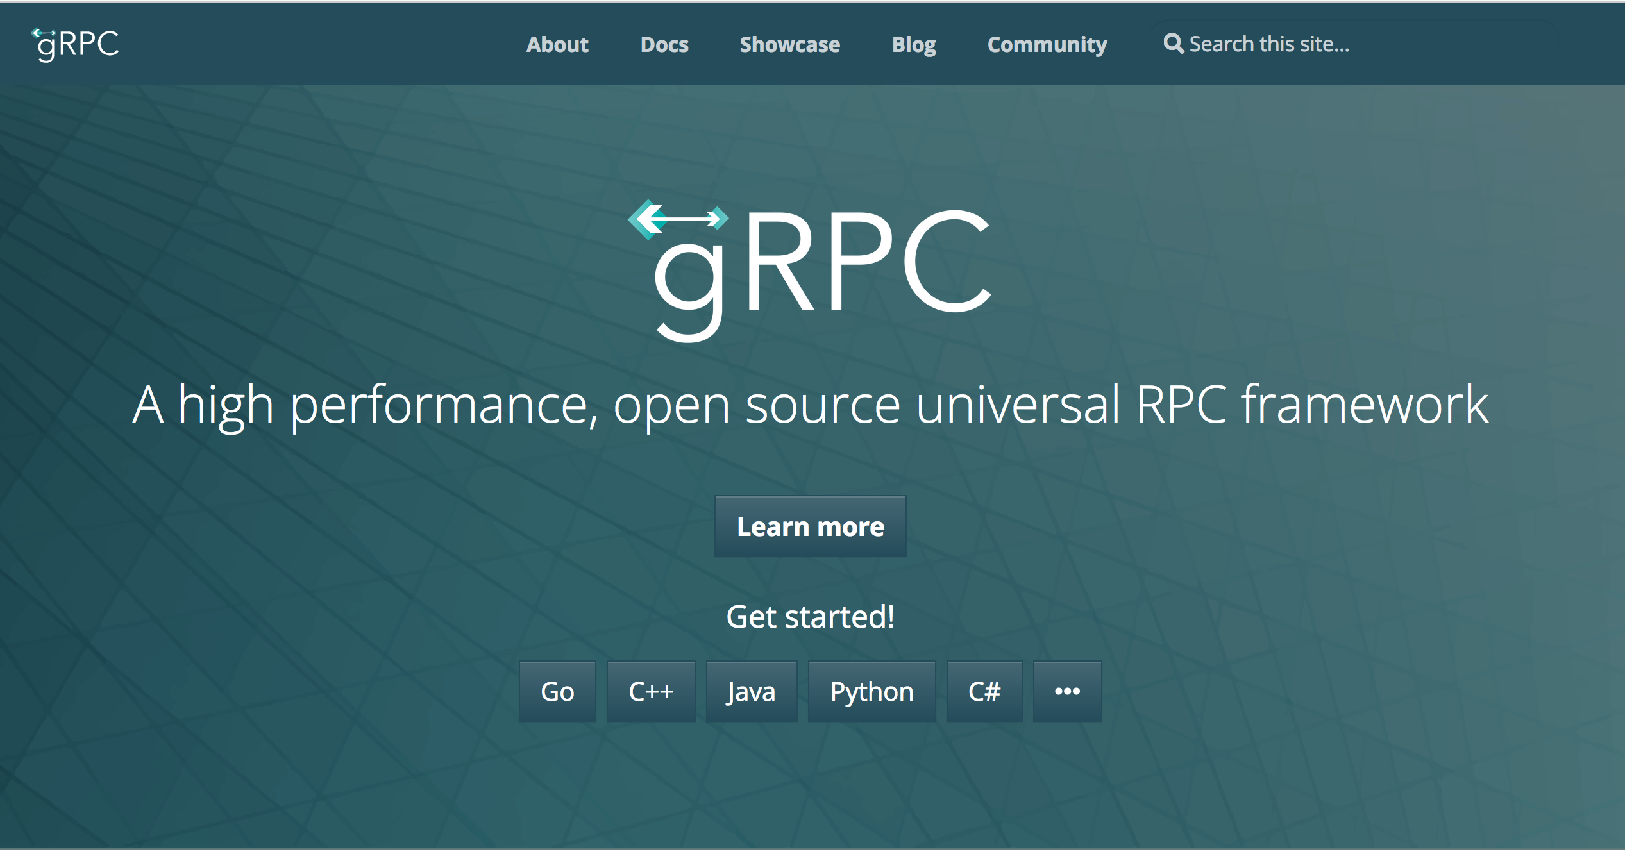Select the C++ get started button
Viewport: 1625px width, 854px height.
point(650,692)
